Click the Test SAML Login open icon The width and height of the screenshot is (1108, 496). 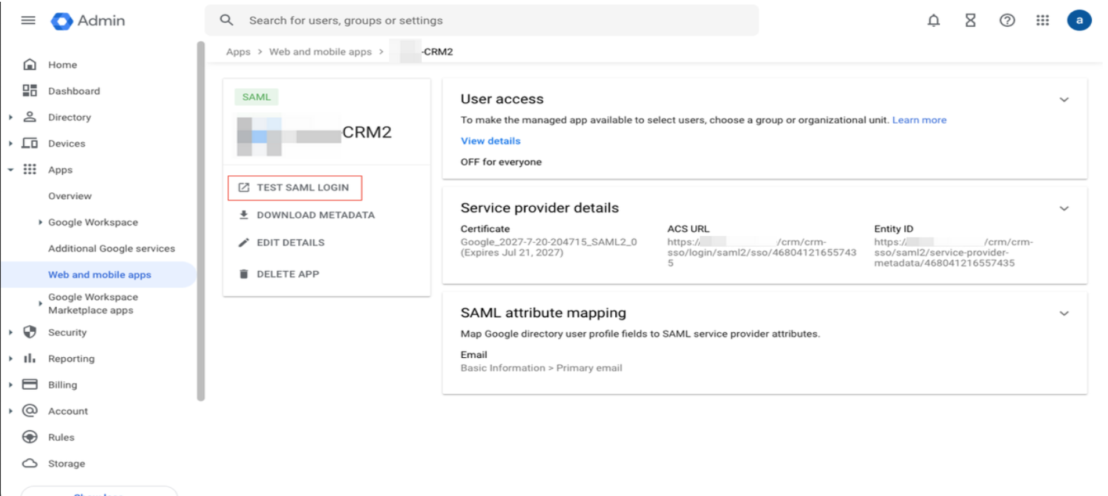coord(244,188)
